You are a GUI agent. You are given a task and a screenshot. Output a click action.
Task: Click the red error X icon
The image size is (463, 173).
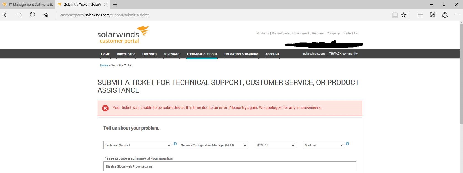tap(105, 108)
